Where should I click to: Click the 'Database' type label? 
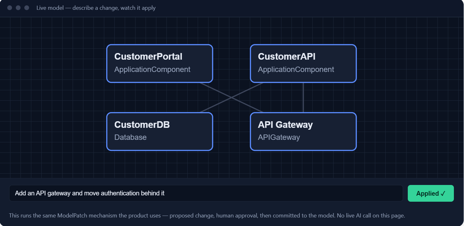130,137
